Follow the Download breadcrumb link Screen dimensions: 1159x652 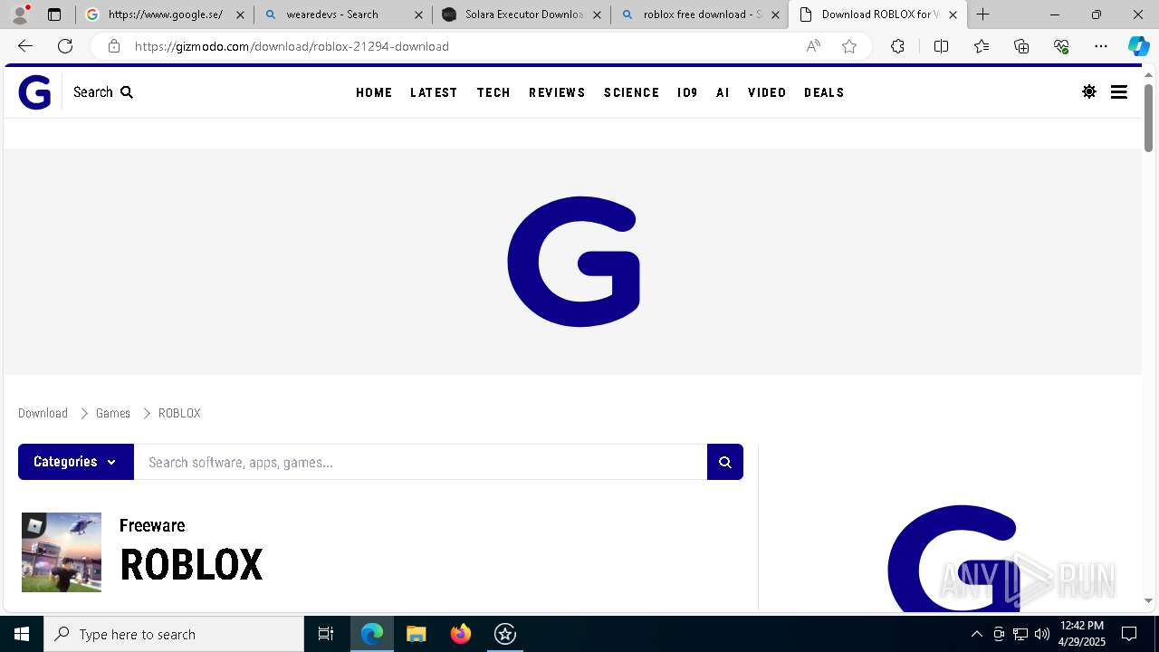point(43,413)
